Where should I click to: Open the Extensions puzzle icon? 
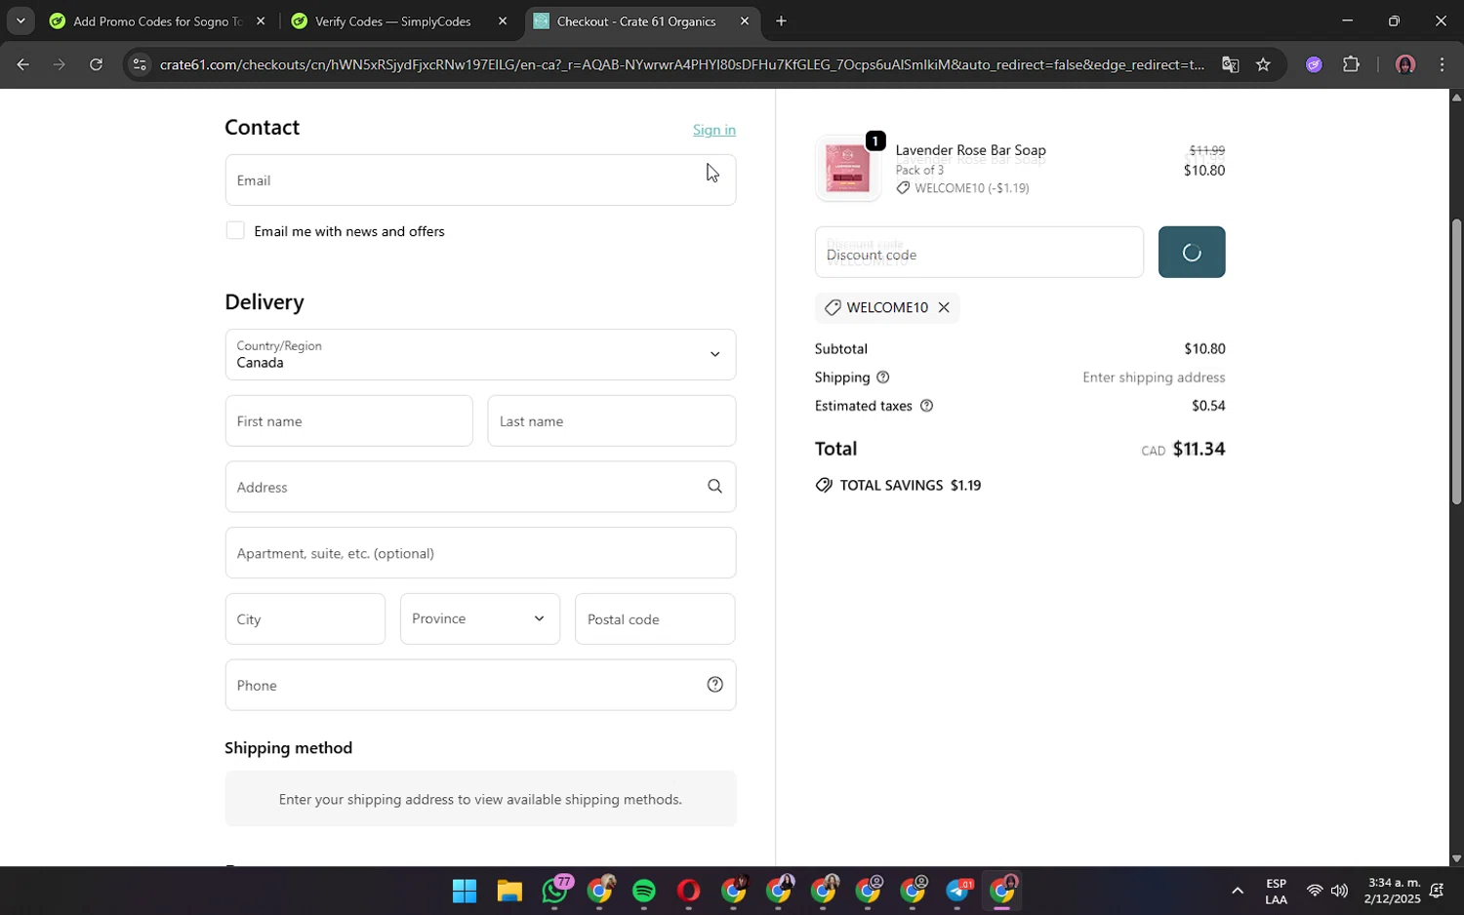point(1351,64)
